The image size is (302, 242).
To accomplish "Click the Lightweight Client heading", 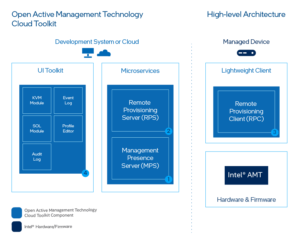I will click(x=246, y=70).
